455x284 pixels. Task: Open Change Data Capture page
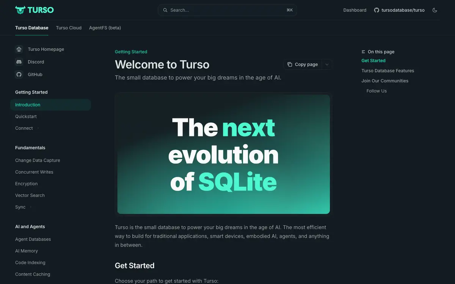pos(38,161)
